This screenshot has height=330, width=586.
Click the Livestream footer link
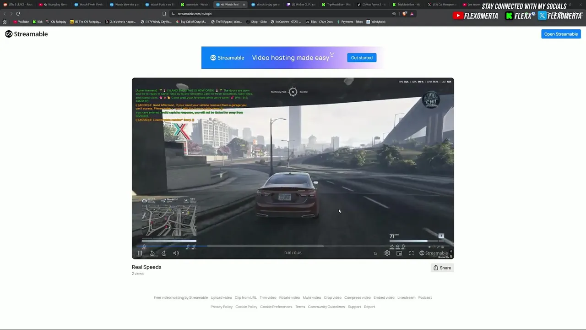[x=407, y=297]
